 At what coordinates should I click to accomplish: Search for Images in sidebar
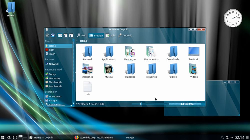click(58, 100)
